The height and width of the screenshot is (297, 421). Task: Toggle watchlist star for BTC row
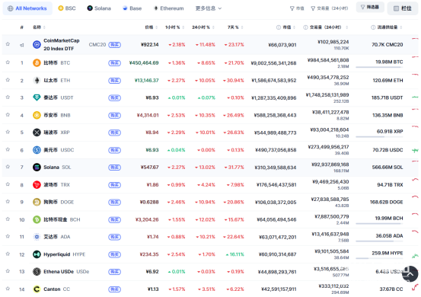tap(8, 62)
